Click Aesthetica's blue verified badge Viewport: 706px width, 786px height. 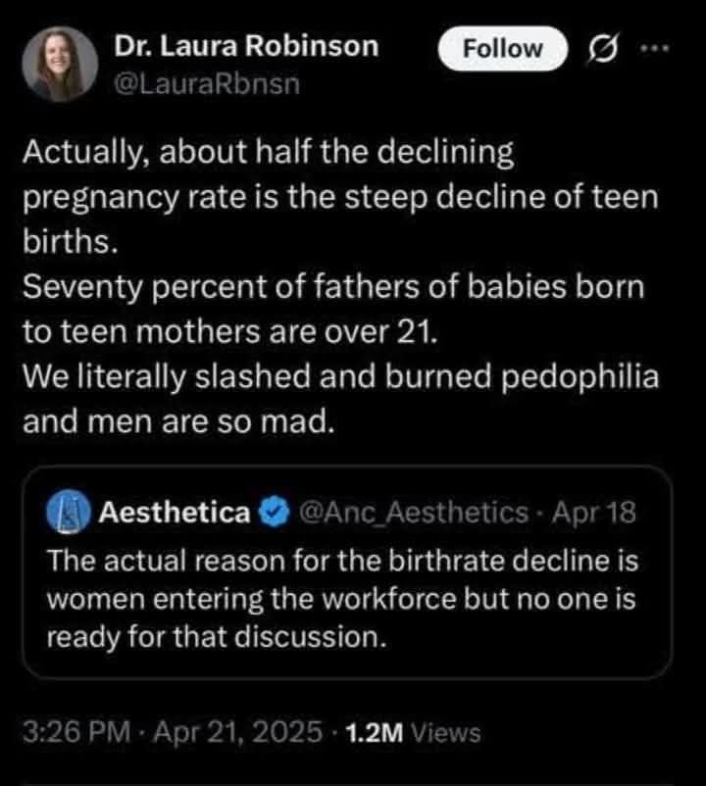tap(273, 512)
